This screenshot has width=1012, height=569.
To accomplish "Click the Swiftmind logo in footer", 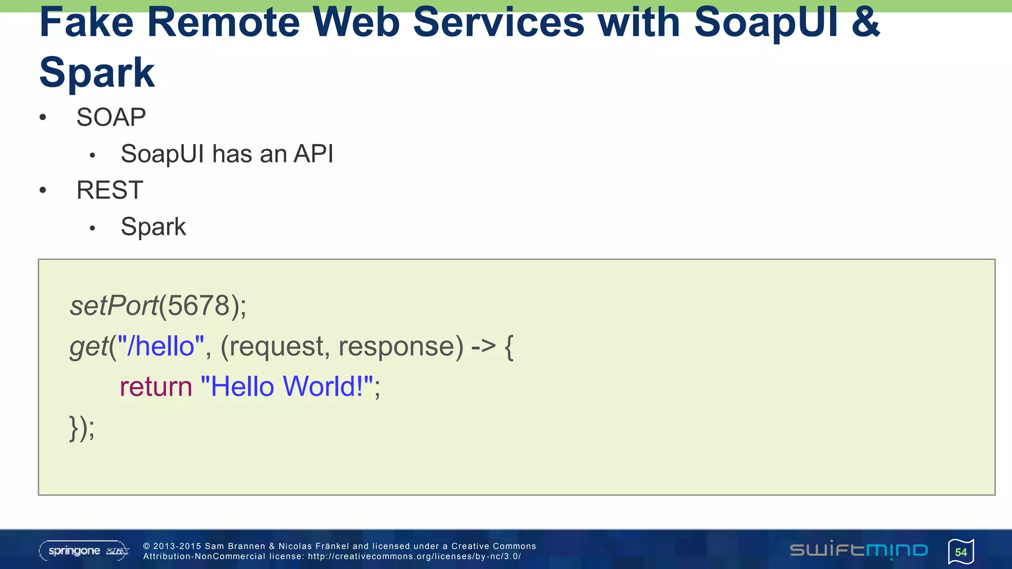I will pyautogui.click(x=859, y=550).
